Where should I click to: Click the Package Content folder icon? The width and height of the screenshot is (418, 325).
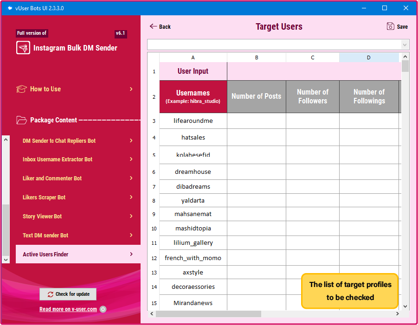tap(21, 120)
